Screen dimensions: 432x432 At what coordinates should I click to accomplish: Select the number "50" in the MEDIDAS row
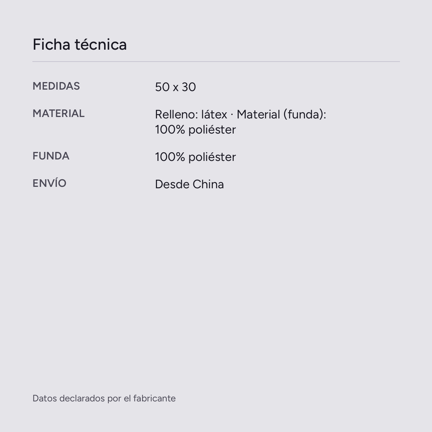click(162, 87)
